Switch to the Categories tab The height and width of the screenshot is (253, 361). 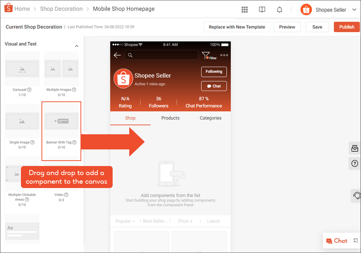pyautogui.click(x=210, y=118)
